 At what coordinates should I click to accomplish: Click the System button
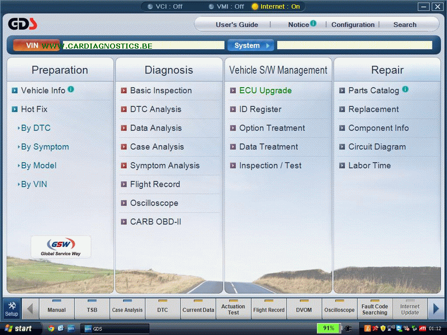250,45
